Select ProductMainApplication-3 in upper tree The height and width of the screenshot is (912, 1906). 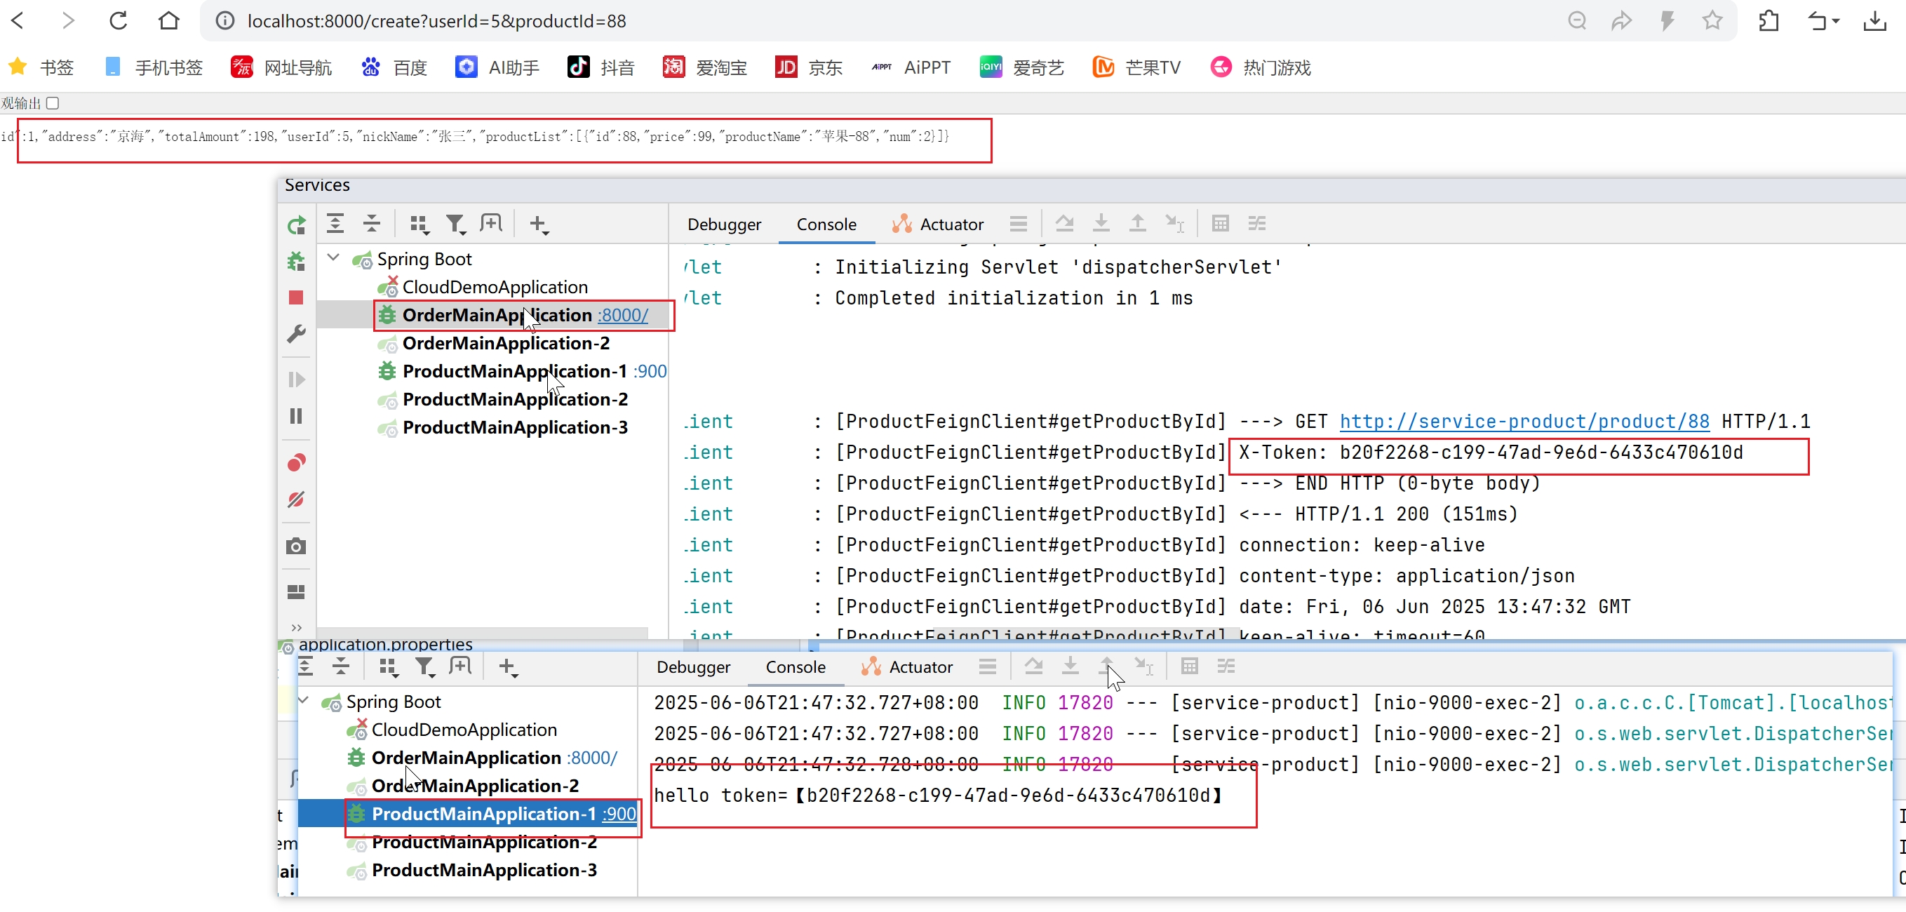[x=514, y=427]
